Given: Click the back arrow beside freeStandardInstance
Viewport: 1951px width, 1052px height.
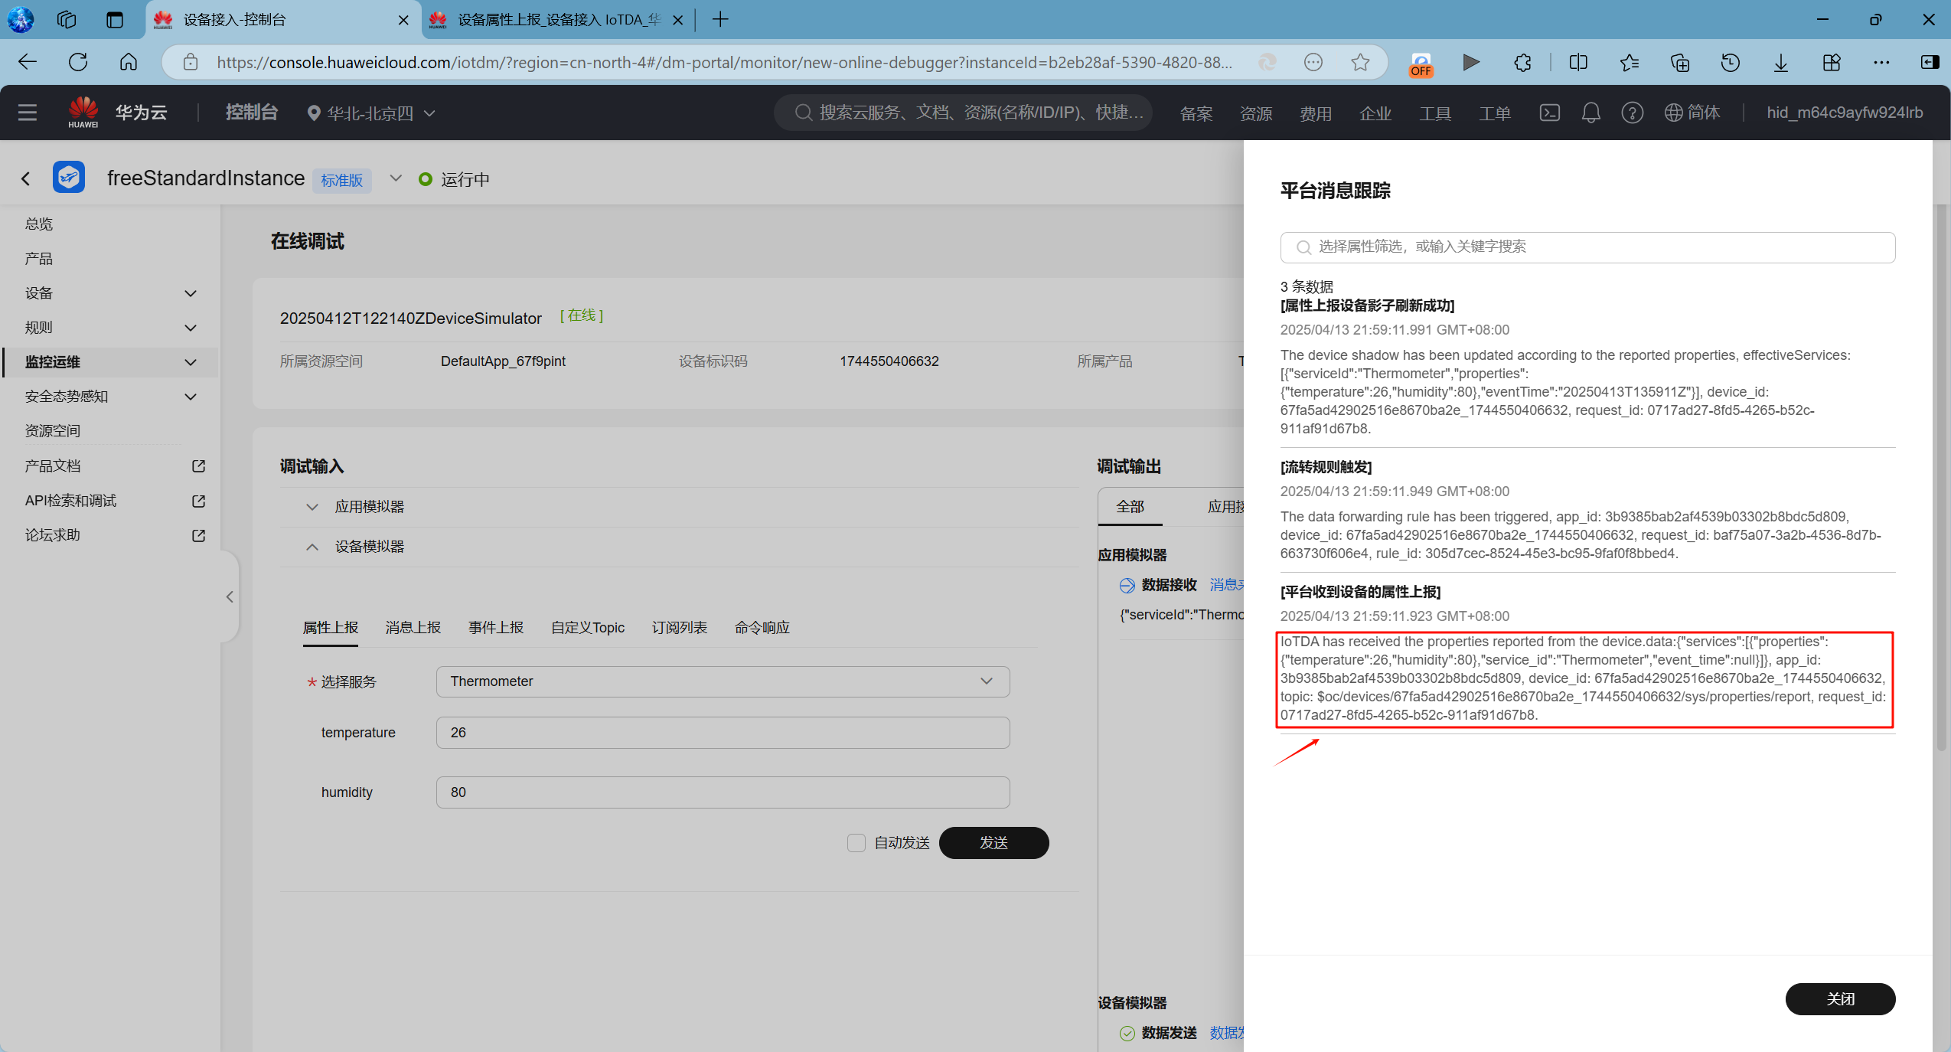Looking at the screenshot, I should pyautogui.click(x=26, y=179).
